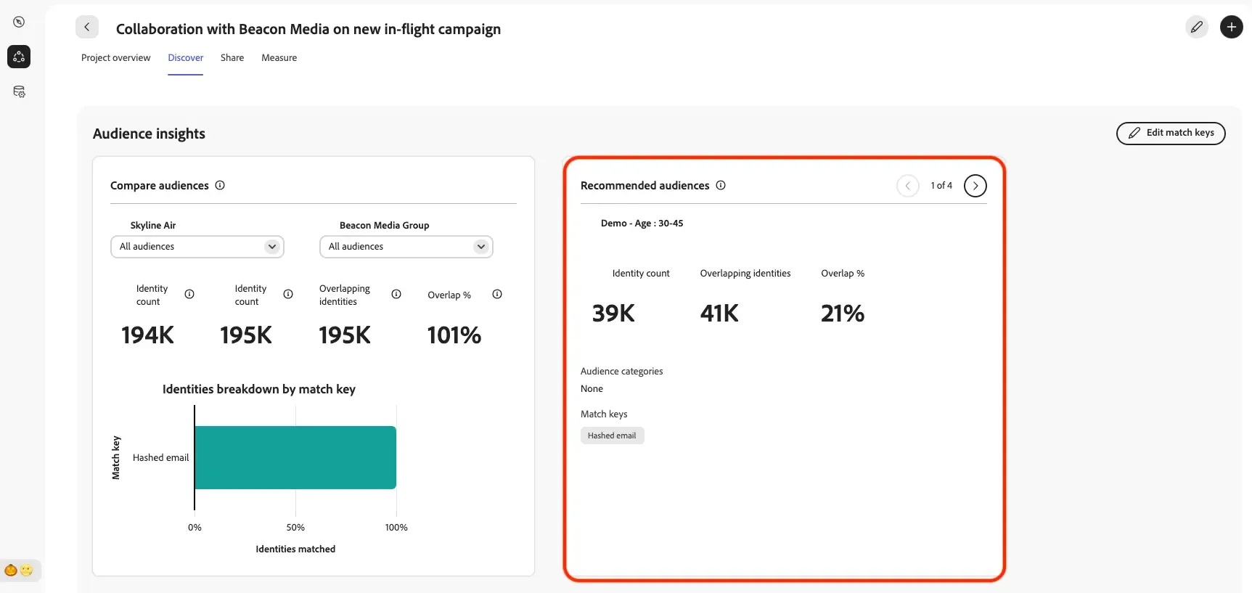1252x593 pixels.
Task: Click the back chevron beside the project title
Action: click(x=87, y=28)
